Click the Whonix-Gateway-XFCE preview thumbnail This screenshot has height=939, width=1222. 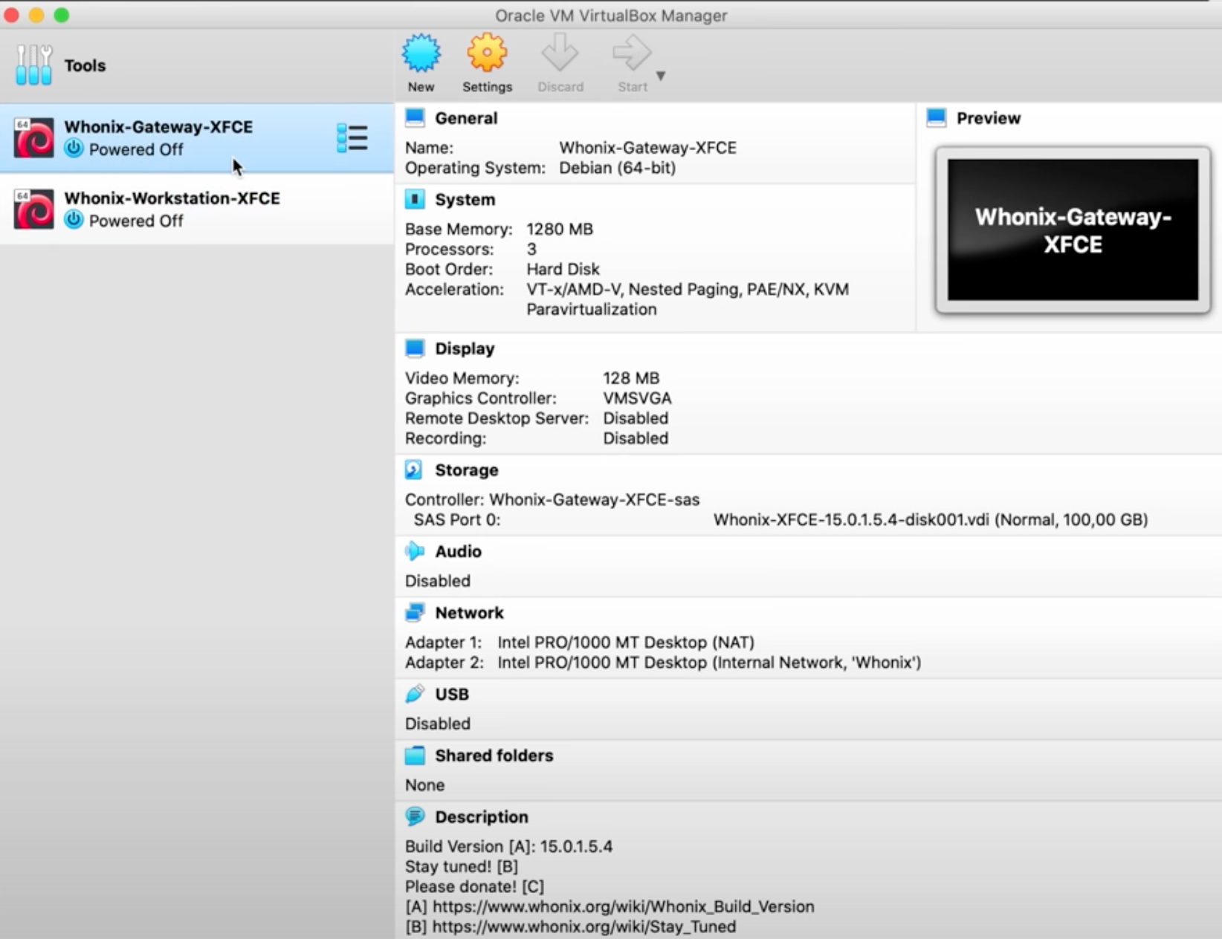1073,230
